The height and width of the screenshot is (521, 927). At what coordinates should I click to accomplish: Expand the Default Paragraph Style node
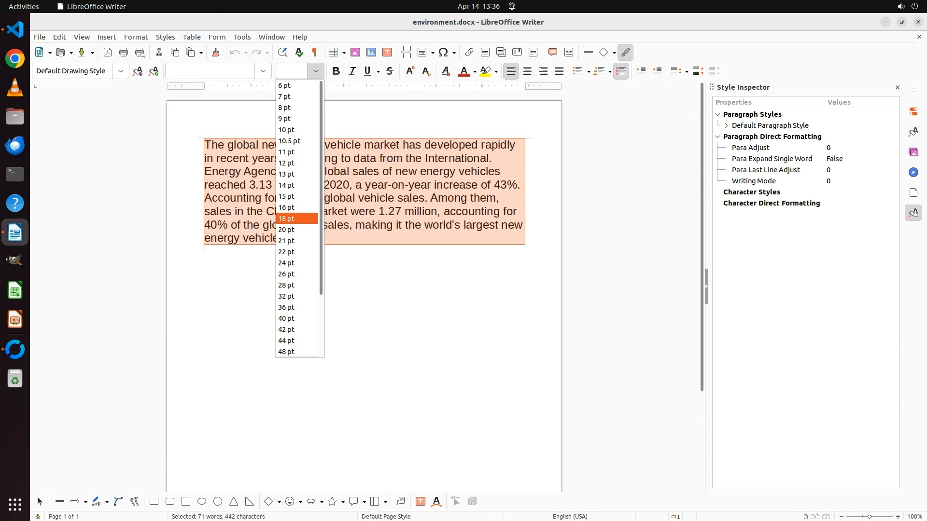pos(726,125)
